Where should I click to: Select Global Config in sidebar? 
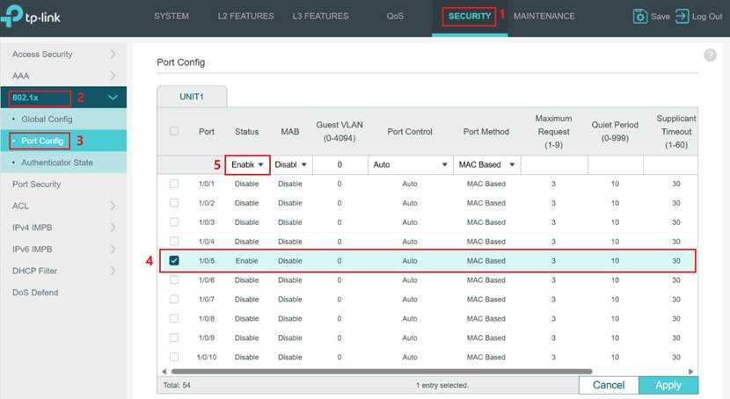(47, 120)
